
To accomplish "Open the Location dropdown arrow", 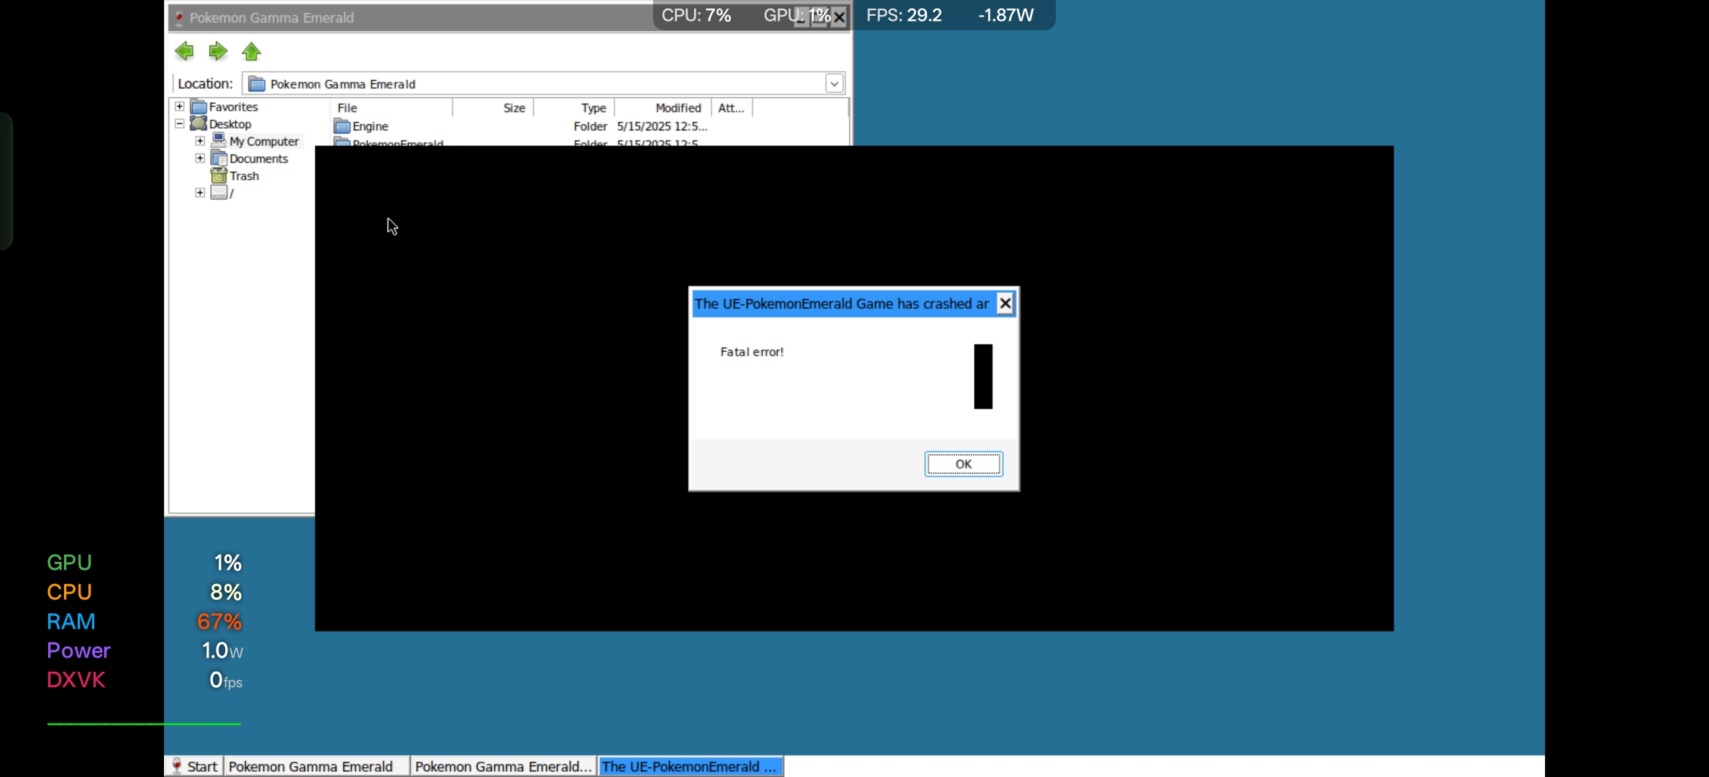I will (834, 84).
